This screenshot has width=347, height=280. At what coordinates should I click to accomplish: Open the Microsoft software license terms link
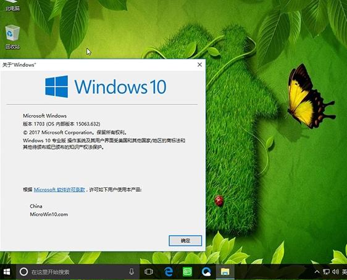pyautogui.click(x=59, y=190)
